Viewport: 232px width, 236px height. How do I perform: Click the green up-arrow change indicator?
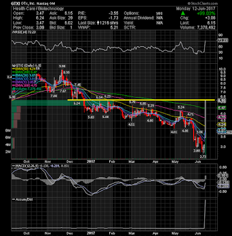click(183, 13)
